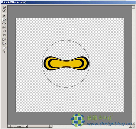
Task: Select the Forward Warp tool
Action: pyautogui.click(x=4, y=7)
